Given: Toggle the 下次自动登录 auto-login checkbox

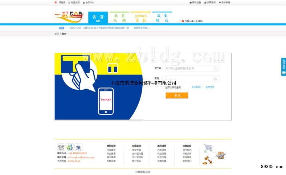Looking at the screenshot, I should pos(167,87).
